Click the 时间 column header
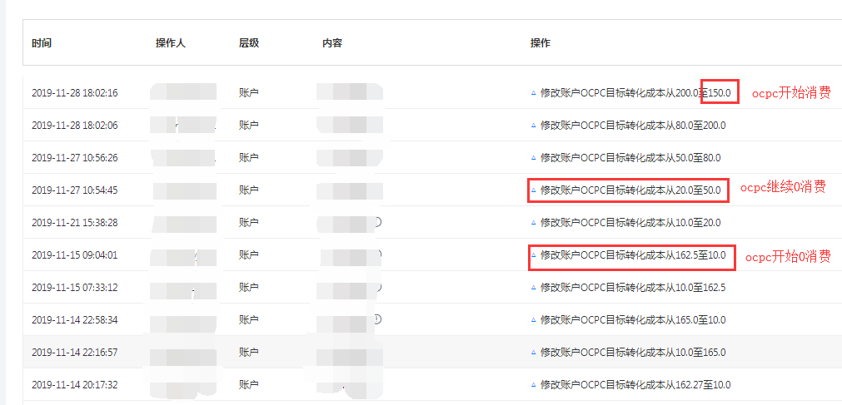This screenshot has width=842, height=405. 42,43
